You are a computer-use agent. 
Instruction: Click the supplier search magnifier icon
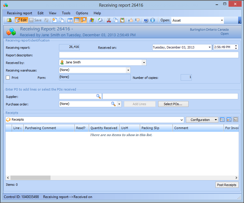98,96
